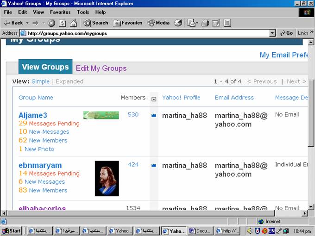
Task: Open the Media pane from the toolbar
Action: click(159, 23)
